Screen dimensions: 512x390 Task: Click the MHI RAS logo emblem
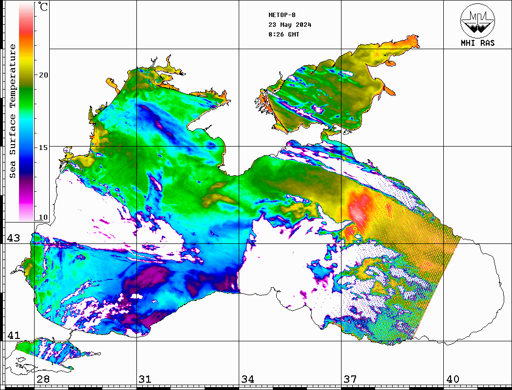pos(478,20)
